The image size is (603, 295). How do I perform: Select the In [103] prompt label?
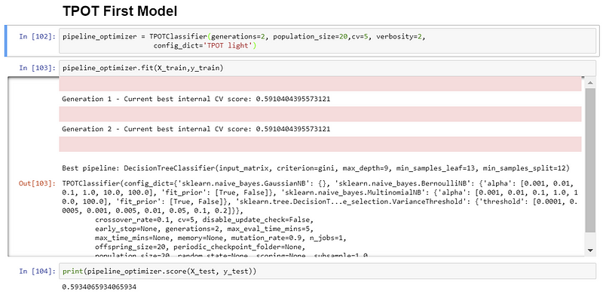click(x=37, y=68)
